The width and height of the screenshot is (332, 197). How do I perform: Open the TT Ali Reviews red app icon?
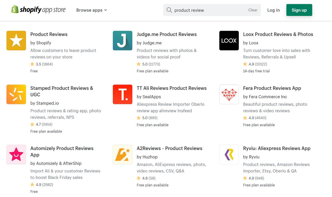point(122,94)
